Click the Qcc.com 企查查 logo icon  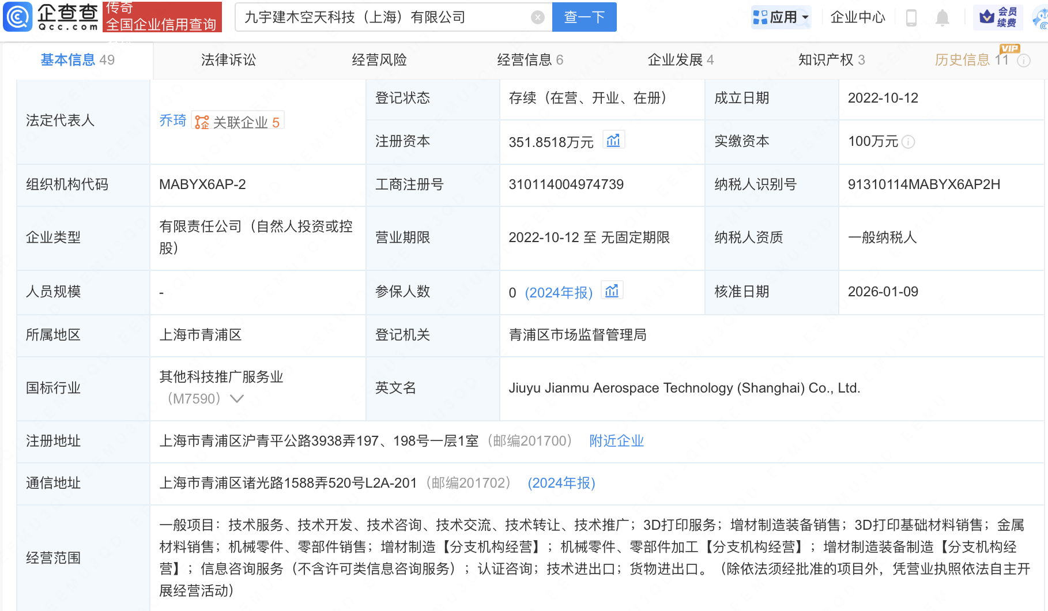(18, 17)
